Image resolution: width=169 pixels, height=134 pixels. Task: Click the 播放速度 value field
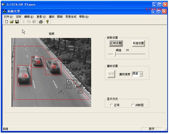tap(136, 74)
